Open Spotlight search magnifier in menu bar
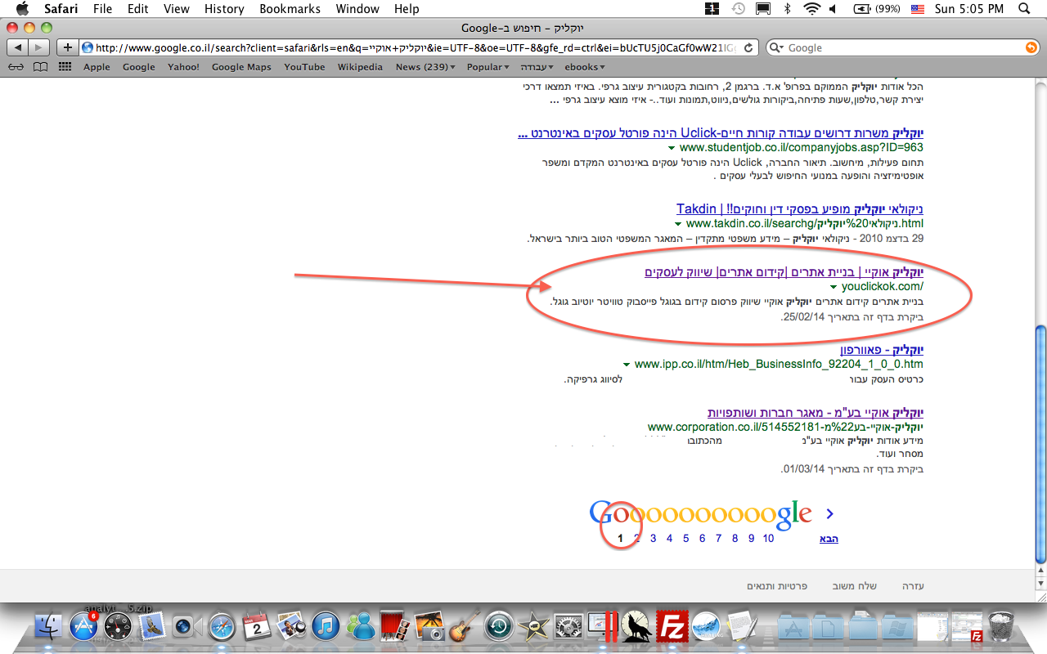 pos(1024,9)
